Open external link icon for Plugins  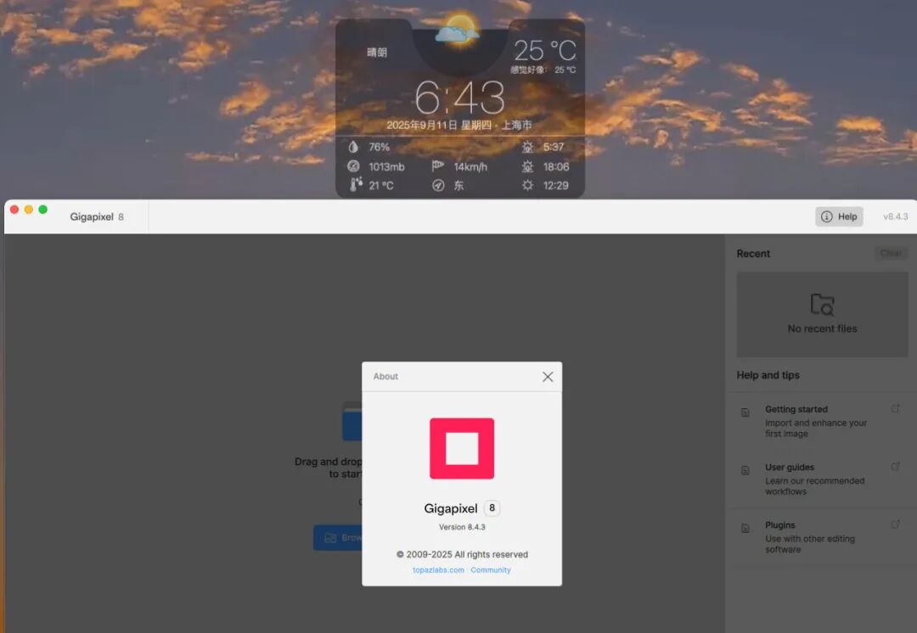pos(896,524)
